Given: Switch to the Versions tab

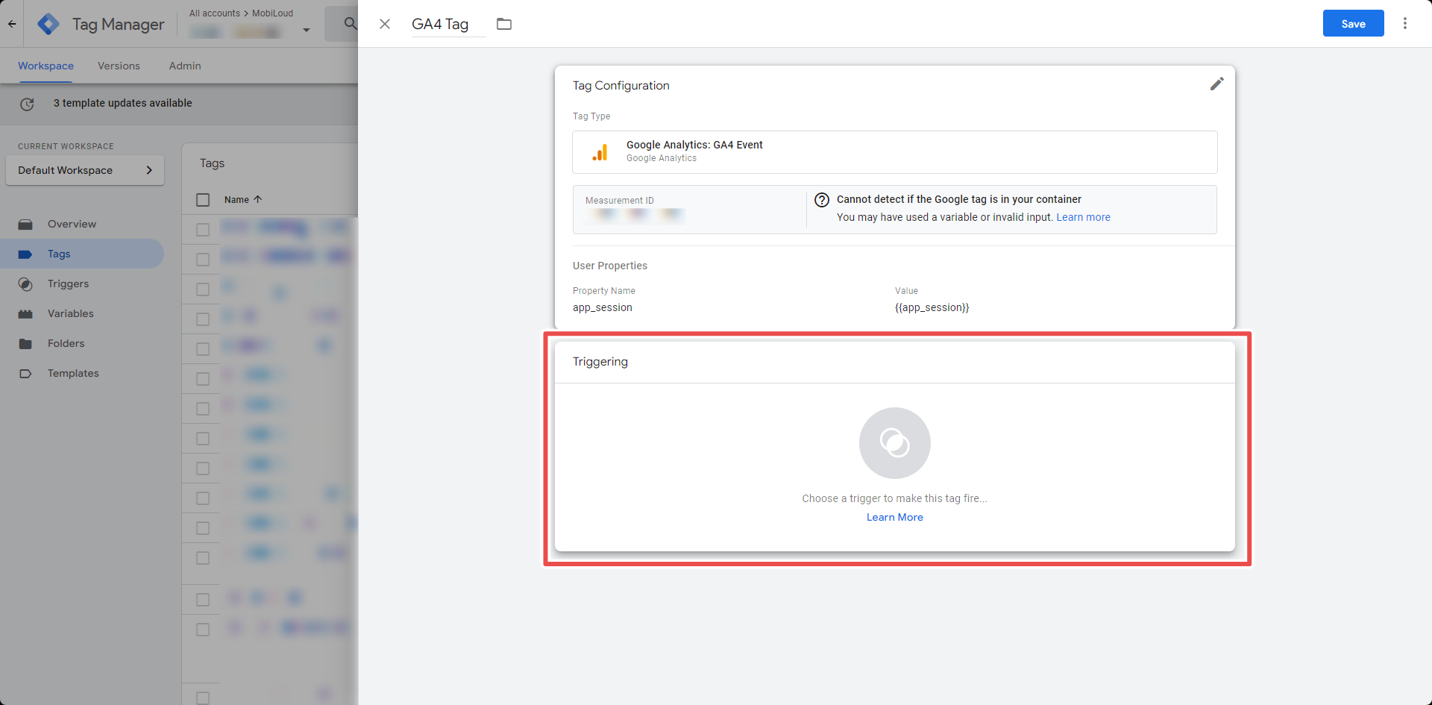Looking at the screenshot, I should [119, 66].
